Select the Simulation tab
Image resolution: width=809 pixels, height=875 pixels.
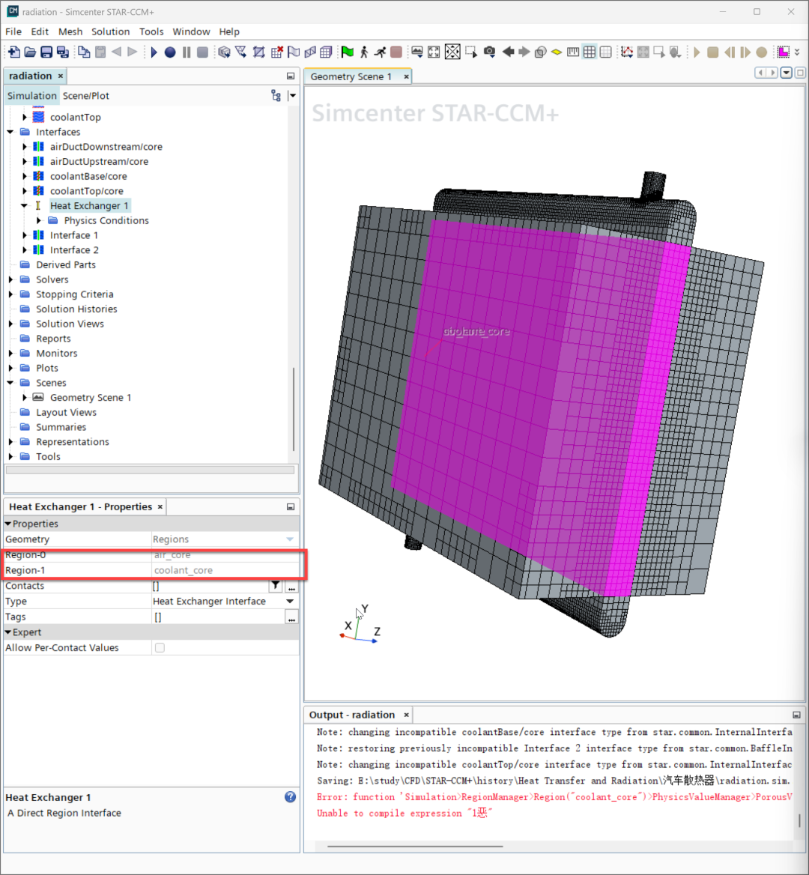pos(31,95)
